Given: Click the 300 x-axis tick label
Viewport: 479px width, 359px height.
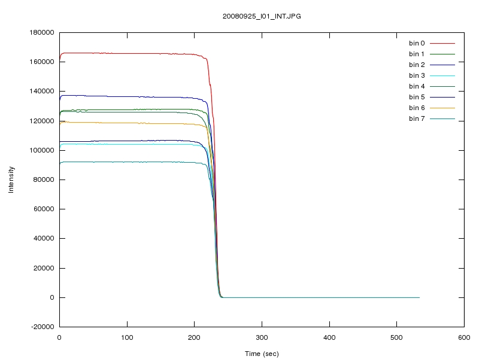Looking at the screenshot, I should [262, 337].
